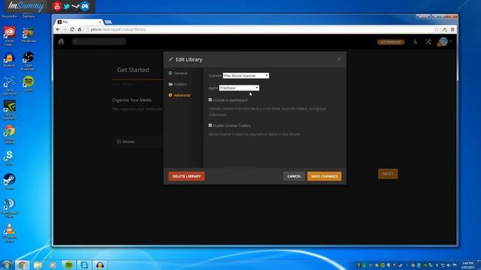Image resolution: width=481 pixels, height=270 pixels.
Task: Open Steam desktop shortcut
Action: coord(10,181)
